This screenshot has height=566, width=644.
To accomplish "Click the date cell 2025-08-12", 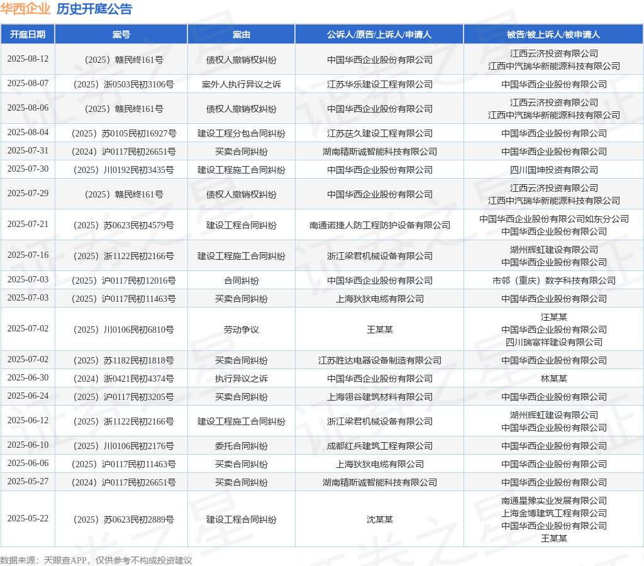I will tap(28, 58).
